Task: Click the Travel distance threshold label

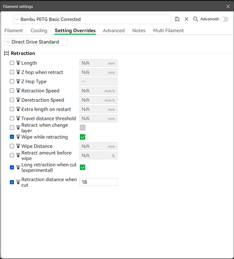Action: (x=49, y=118)
